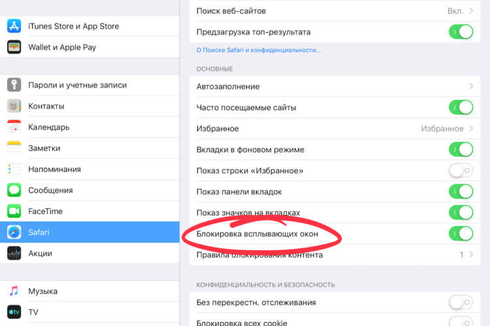Image resolution: width=490 pixels, height=326 pixels.
Task: Tap the Музыка note icon
Action: click(x=14, y=291)
